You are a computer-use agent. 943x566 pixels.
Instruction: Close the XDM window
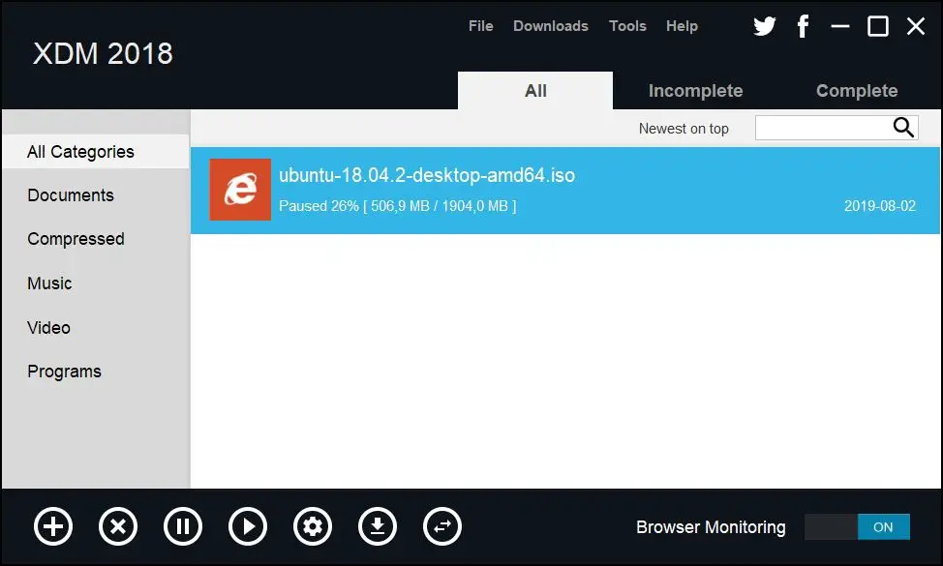[916, 26]
